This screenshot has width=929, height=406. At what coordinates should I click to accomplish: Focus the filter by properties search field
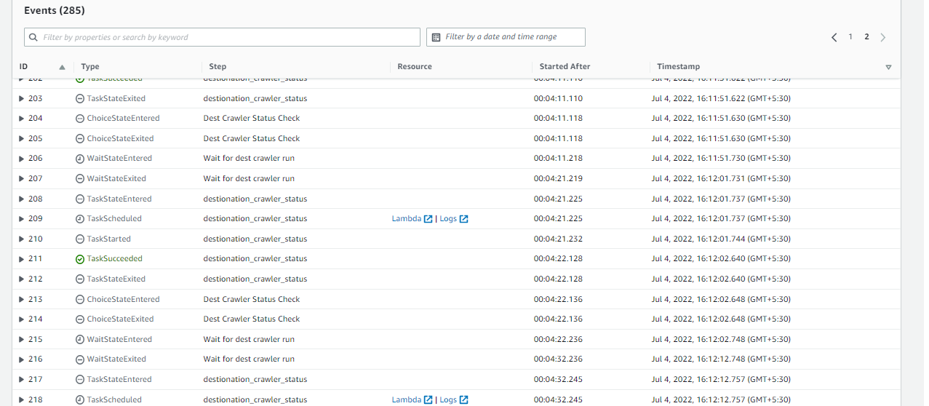(x=226, y=37)
